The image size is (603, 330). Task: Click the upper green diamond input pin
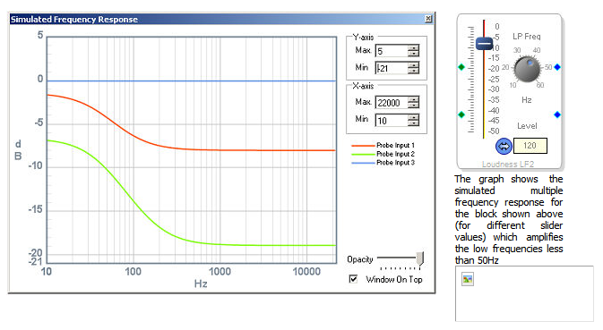[x=461, y=67]
